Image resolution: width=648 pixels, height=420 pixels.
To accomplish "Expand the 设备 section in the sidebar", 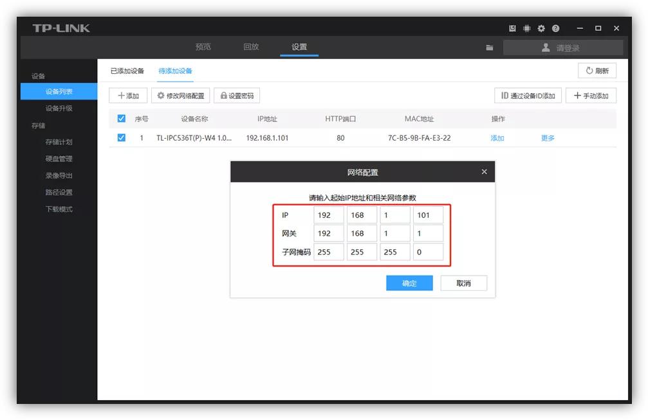I will pos(38,75).
